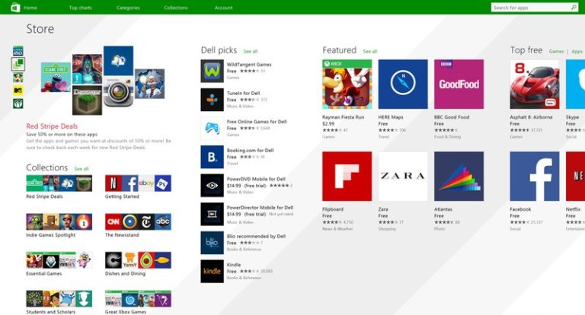The height and width of the screenshot is (315, 585).
Task: Open the Account menu
Action: [223, 8]
